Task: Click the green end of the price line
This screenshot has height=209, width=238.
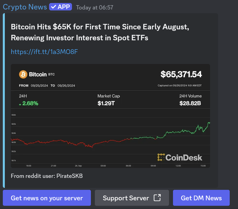Action: click(209, 123)
